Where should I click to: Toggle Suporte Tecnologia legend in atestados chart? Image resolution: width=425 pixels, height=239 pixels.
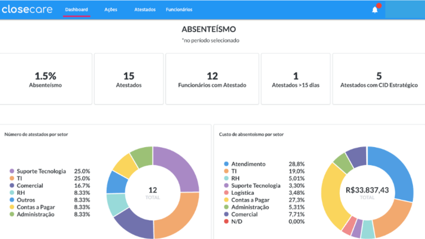41,171
